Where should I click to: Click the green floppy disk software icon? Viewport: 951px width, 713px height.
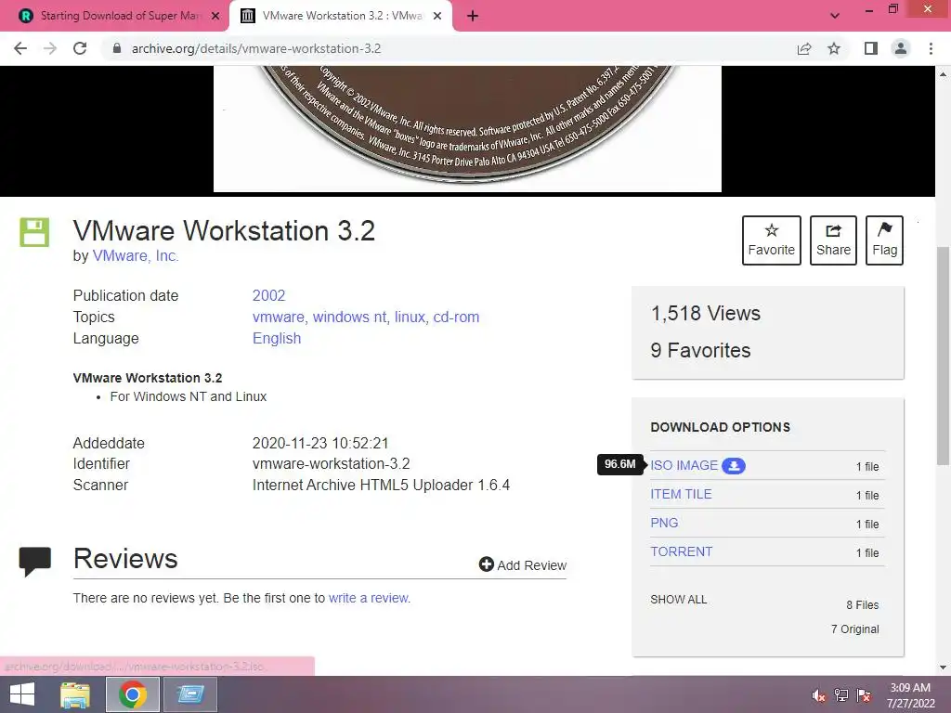pos(34,232)
